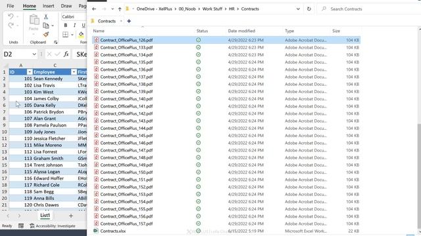This screenshot has height=236, width=421.
Task: Open recent locations dropdown in Explorer
Action: [112, 9]
